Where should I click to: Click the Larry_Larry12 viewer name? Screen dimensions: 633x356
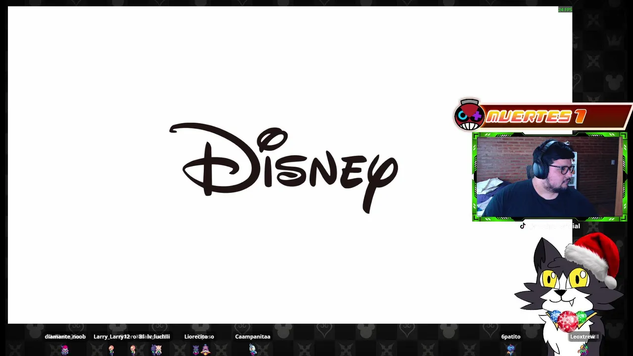(x=112, y=337)
